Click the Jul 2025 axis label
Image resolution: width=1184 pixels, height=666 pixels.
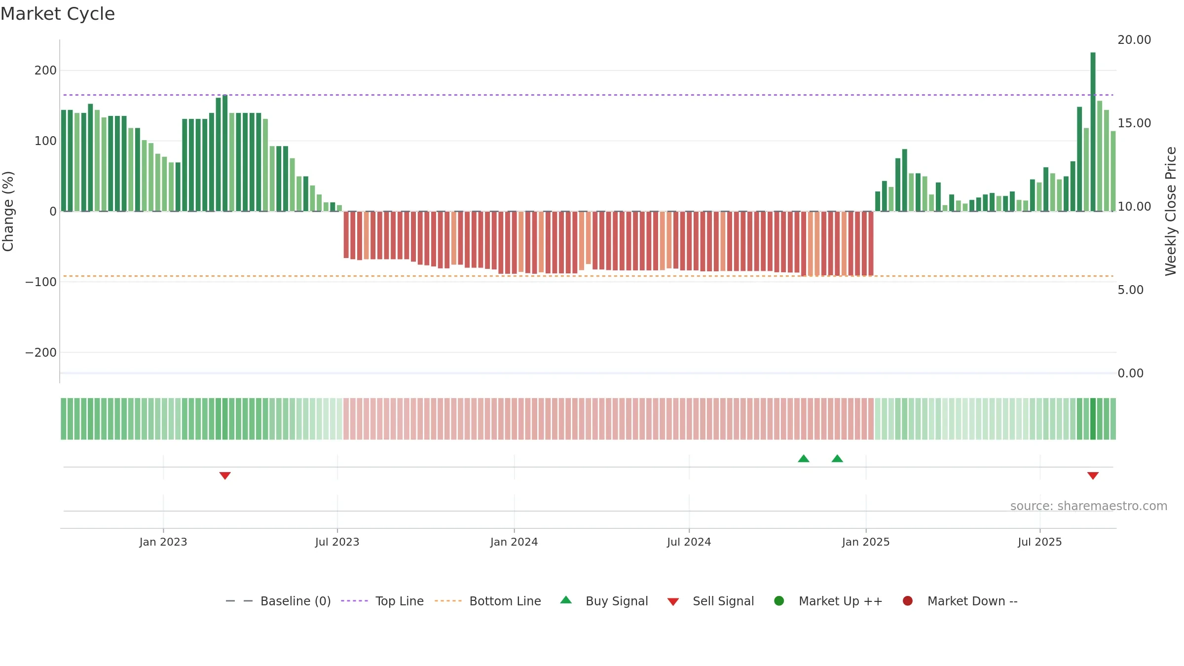[x=1040, y=542]
